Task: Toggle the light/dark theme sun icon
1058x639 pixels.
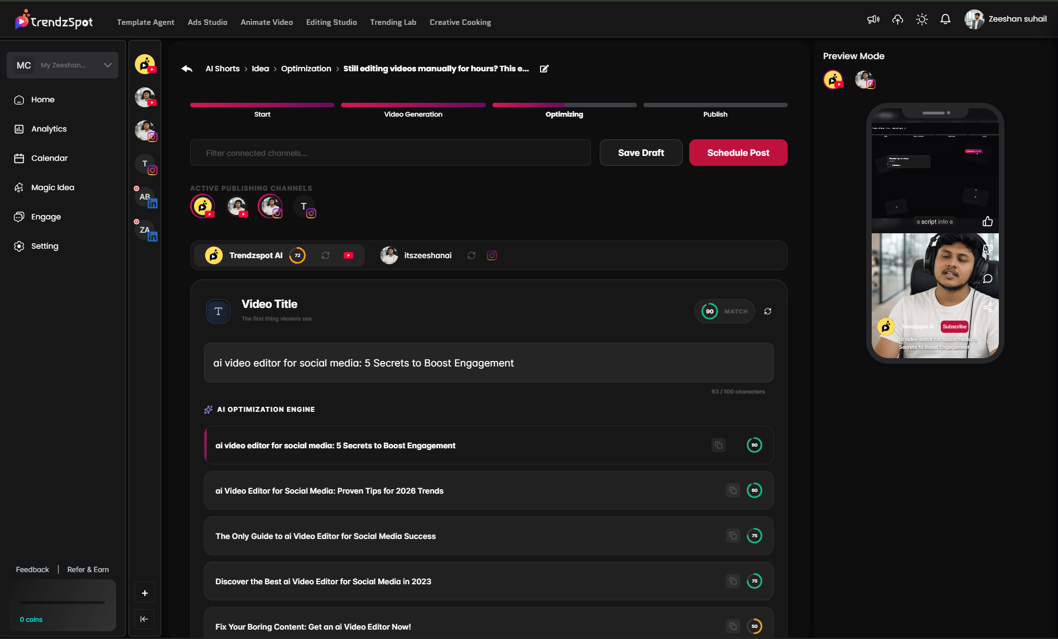Action: coord(921,19)
